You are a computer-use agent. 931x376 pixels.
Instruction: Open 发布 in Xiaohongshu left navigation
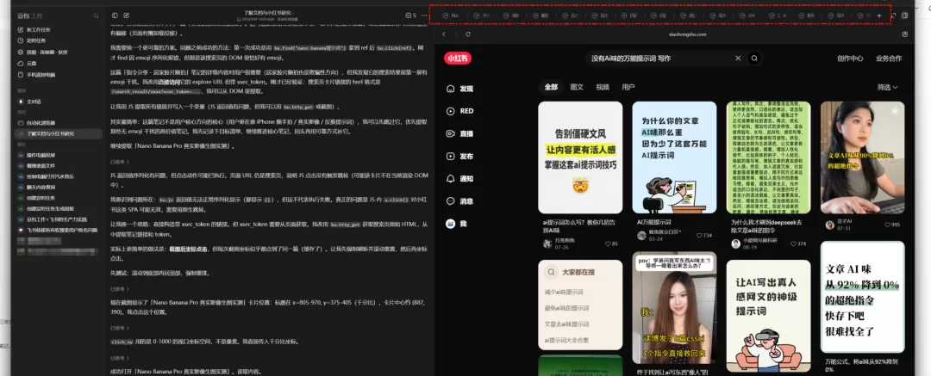pos(460,156)
